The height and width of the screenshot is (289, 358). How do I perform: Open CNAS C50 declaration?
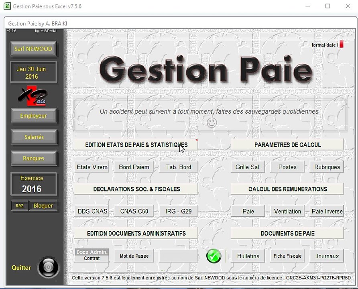[x=134, y=211]
